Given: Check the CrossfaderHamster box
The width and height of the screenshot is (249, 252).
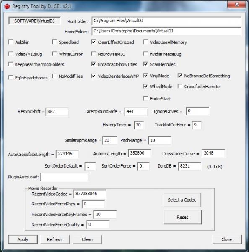Looking at the screenshot, I should (180, 86).
